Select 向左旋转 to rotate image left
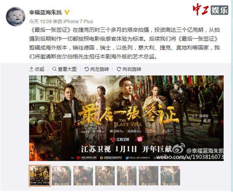This screenshot has height=192, width=233. [x=97, y=69]
